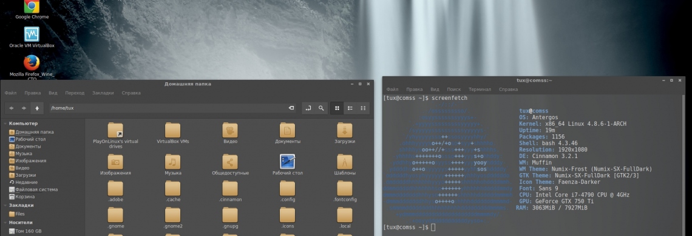Open Переход menu in file manager

click(x=75, y=93)
